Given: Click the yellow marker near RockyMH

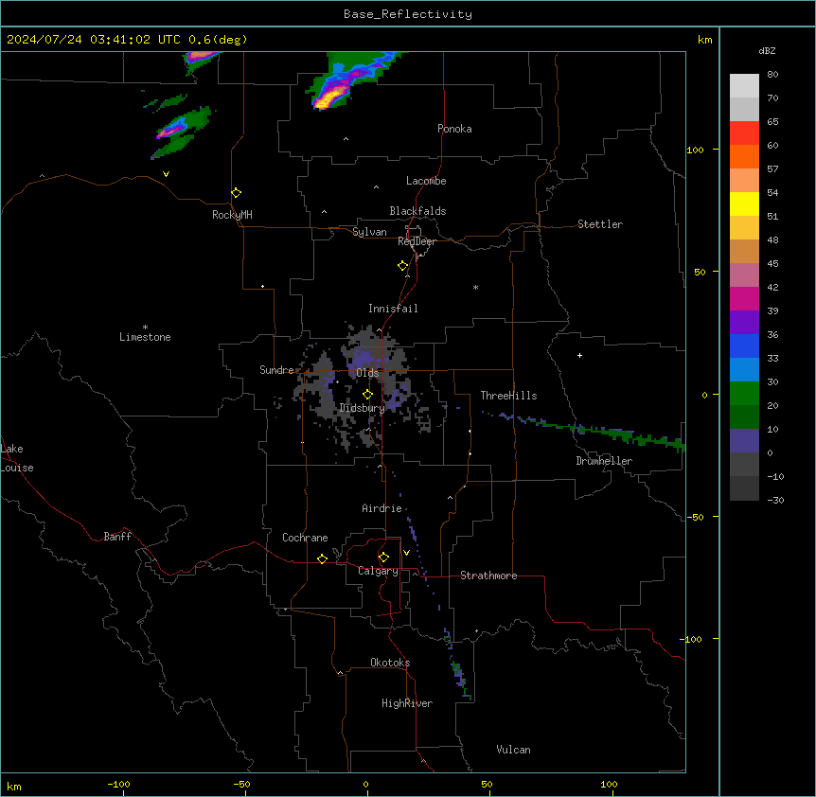Looking at the screenshot, I should pos(237,193).
